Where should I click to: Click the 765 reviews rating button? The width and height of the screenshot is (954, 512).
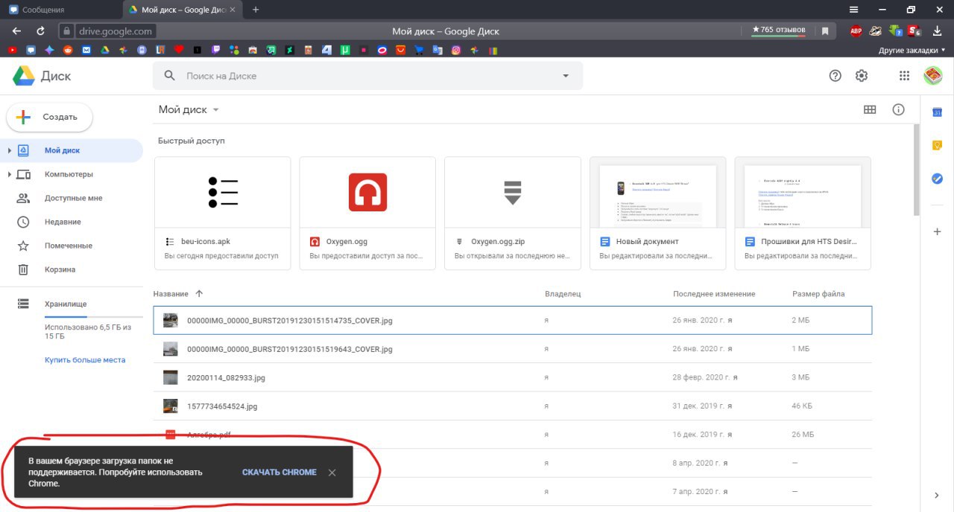click(779, 31)
